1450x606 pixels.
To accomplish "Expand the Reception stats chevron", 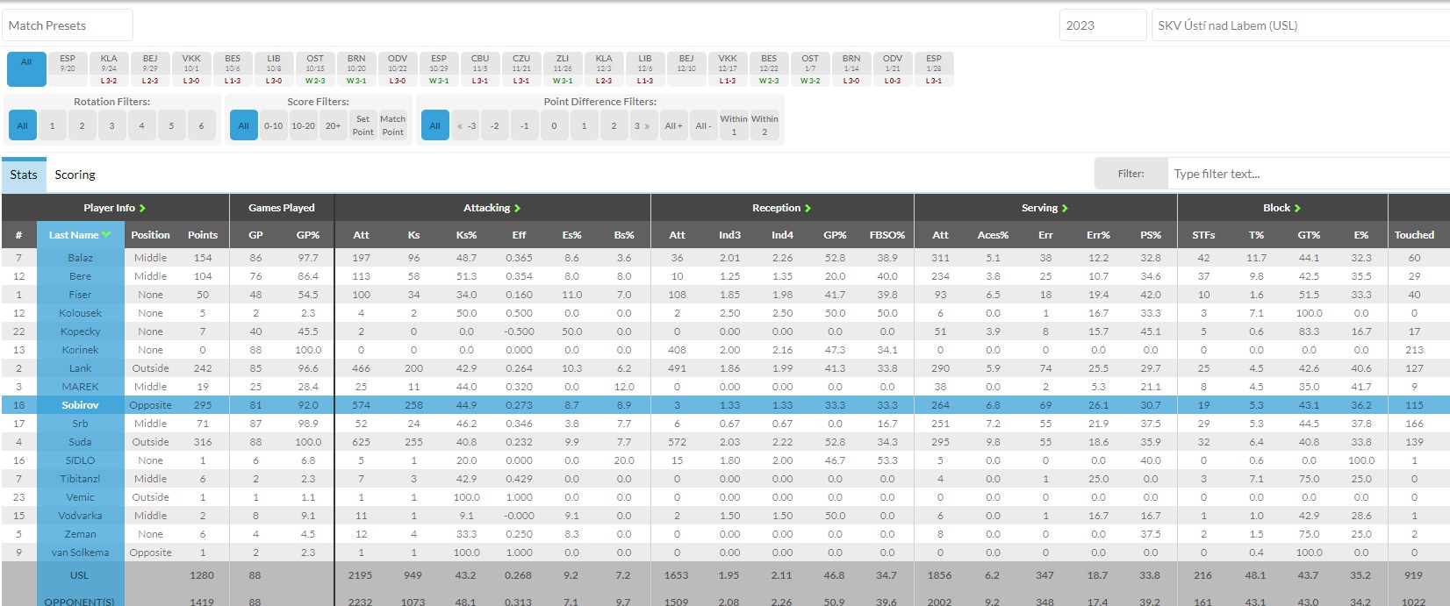I will tap(808, 209).
